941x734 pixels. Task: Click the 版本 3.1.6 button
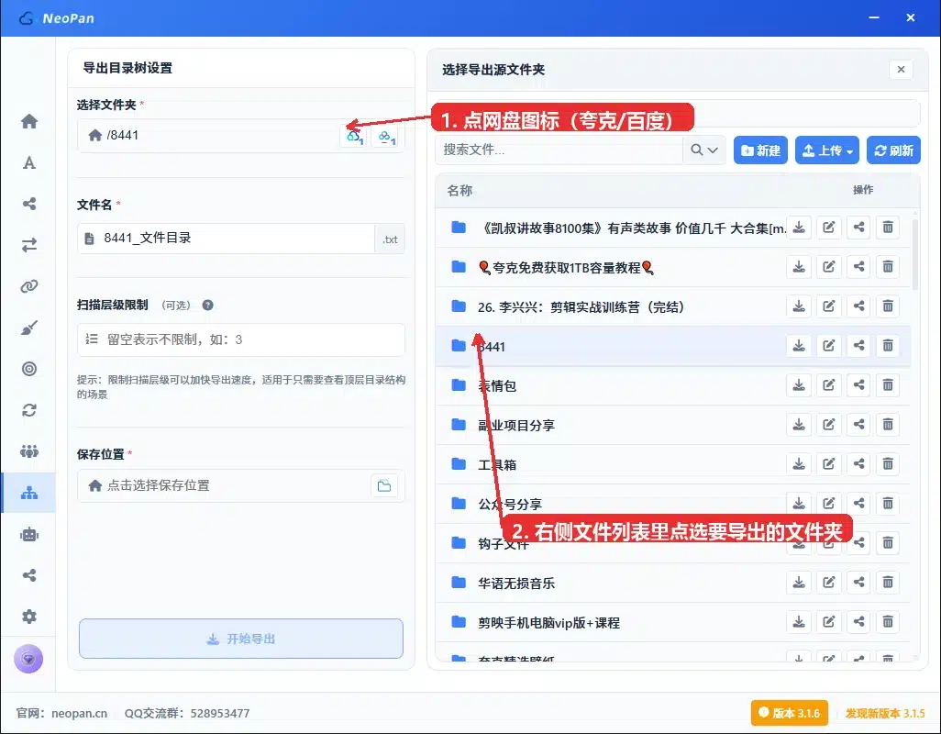point(789,713)
